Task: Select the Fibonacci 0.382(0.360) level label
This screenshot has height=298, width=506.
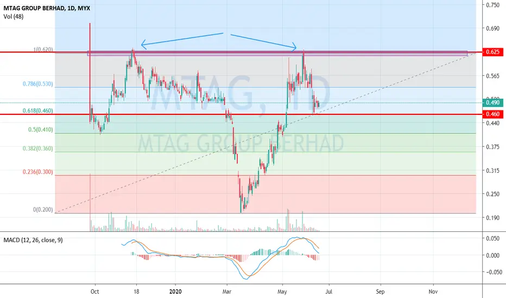Action: point(38,148)
